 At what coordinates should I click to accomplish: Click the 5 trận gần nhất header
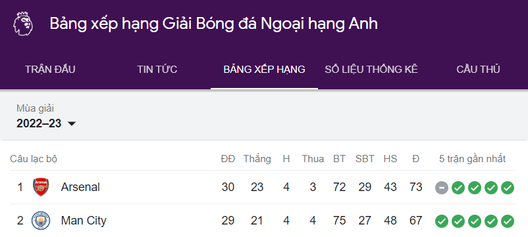pyautogui.click(x=473, y=158)
